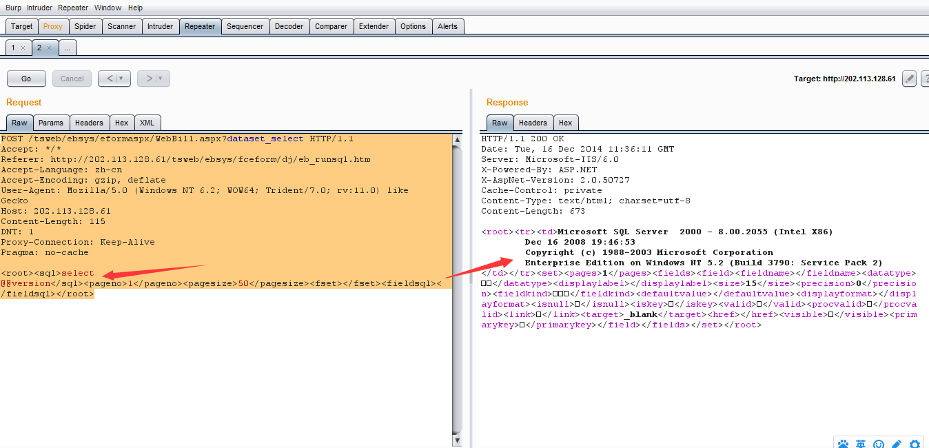929x448 pixels.
Task: Open the input method settings gear
Action: (x=915, y=444)
